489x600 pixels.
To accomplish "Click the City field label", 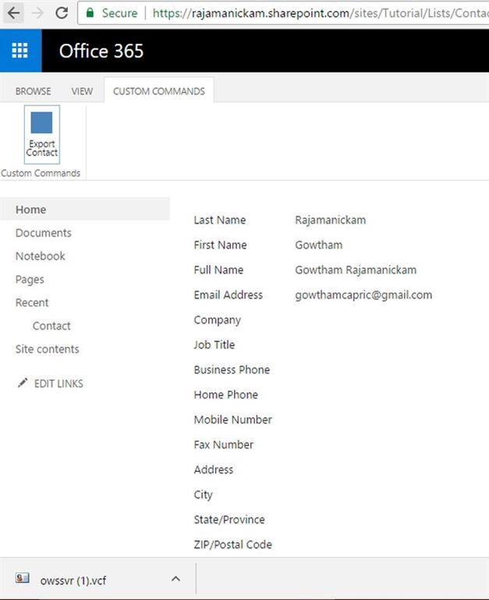I will (204, 495).
